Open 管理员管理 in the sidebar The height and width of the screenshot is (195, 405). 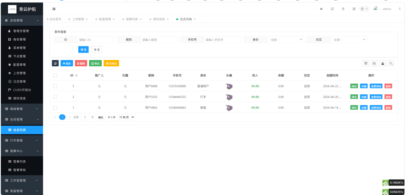pos(21,31)
